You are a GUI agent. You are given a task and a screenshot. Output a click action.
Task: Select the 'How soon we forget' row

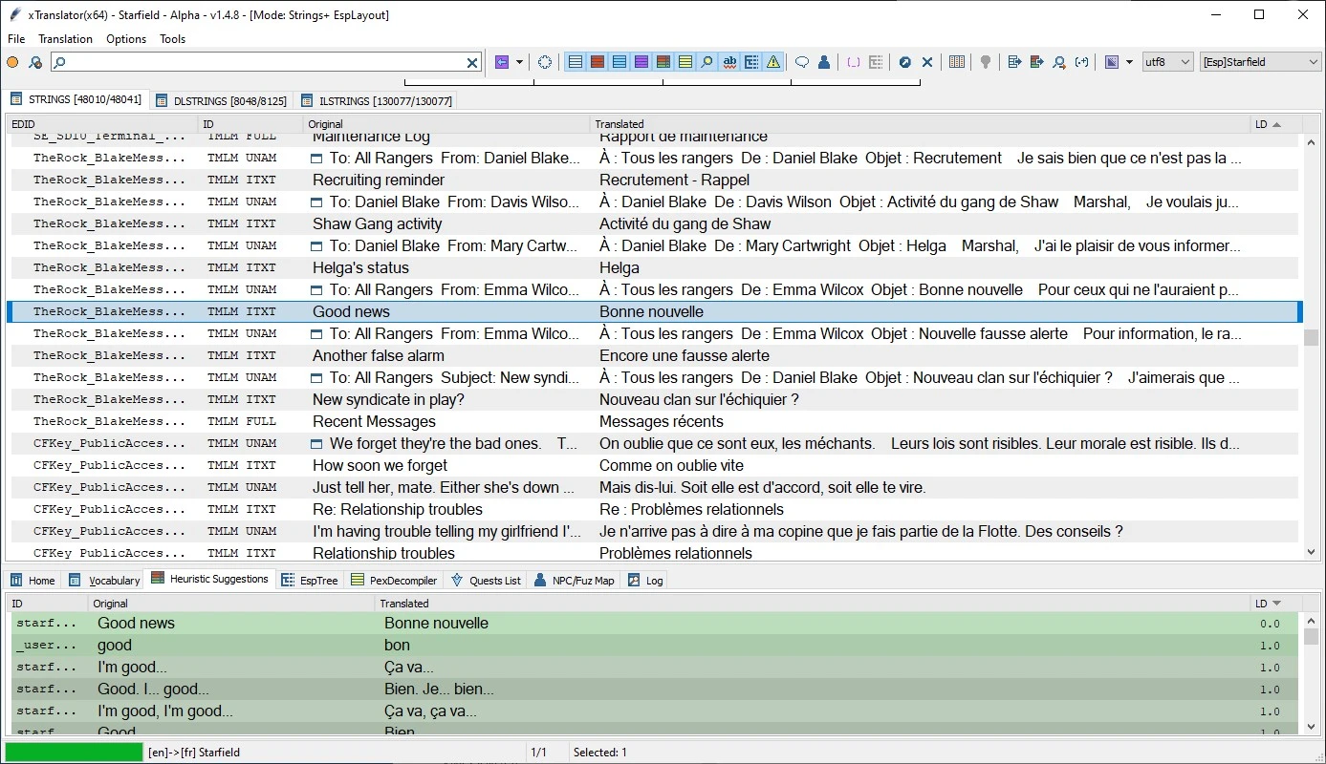(x=655, y=465)
